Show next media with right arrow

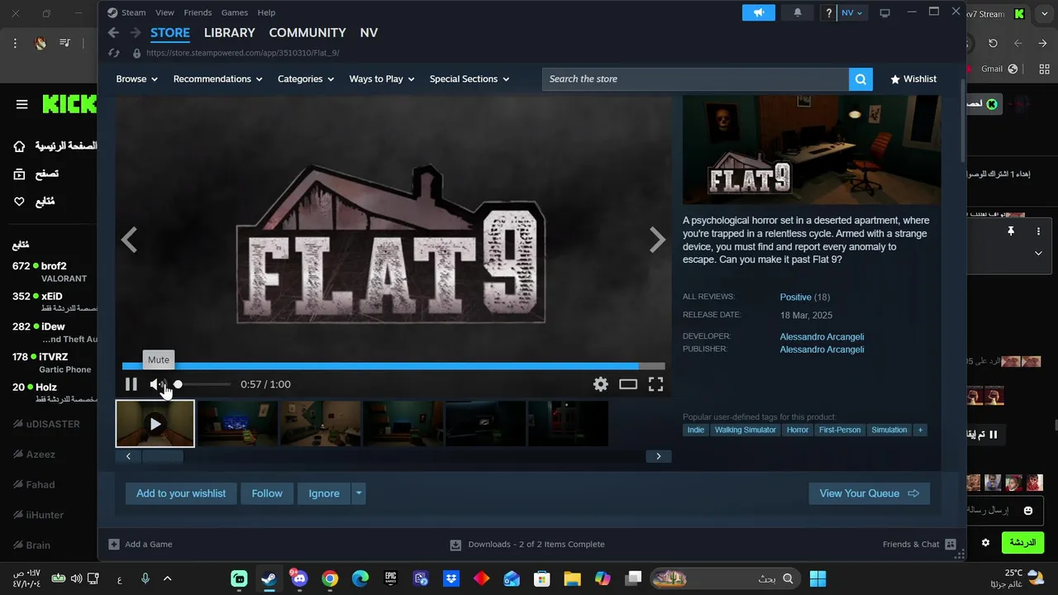(x=657, y=240)
